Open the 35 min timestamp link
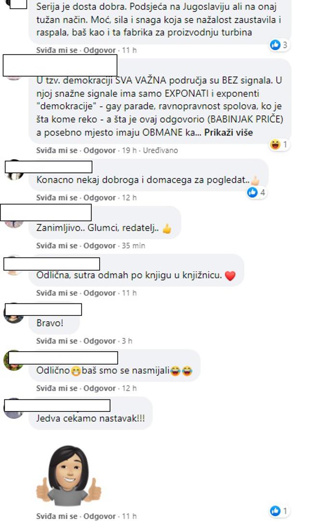 (133, 246)
